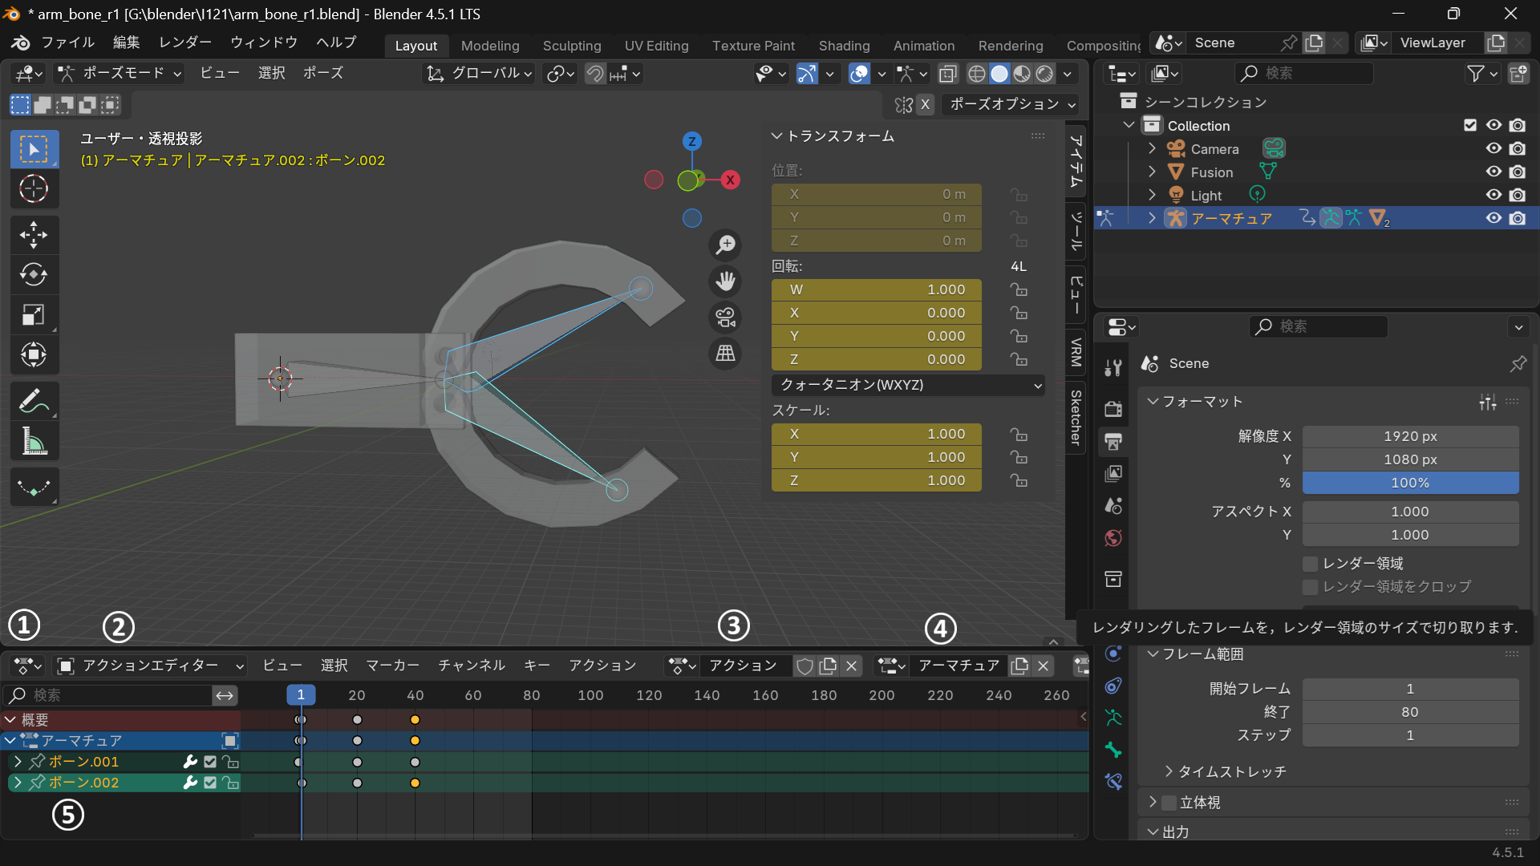The height and width of the screenshot is (866, 1540).
Task: Select the Rotate tool icon
Action: pos(34,275)
